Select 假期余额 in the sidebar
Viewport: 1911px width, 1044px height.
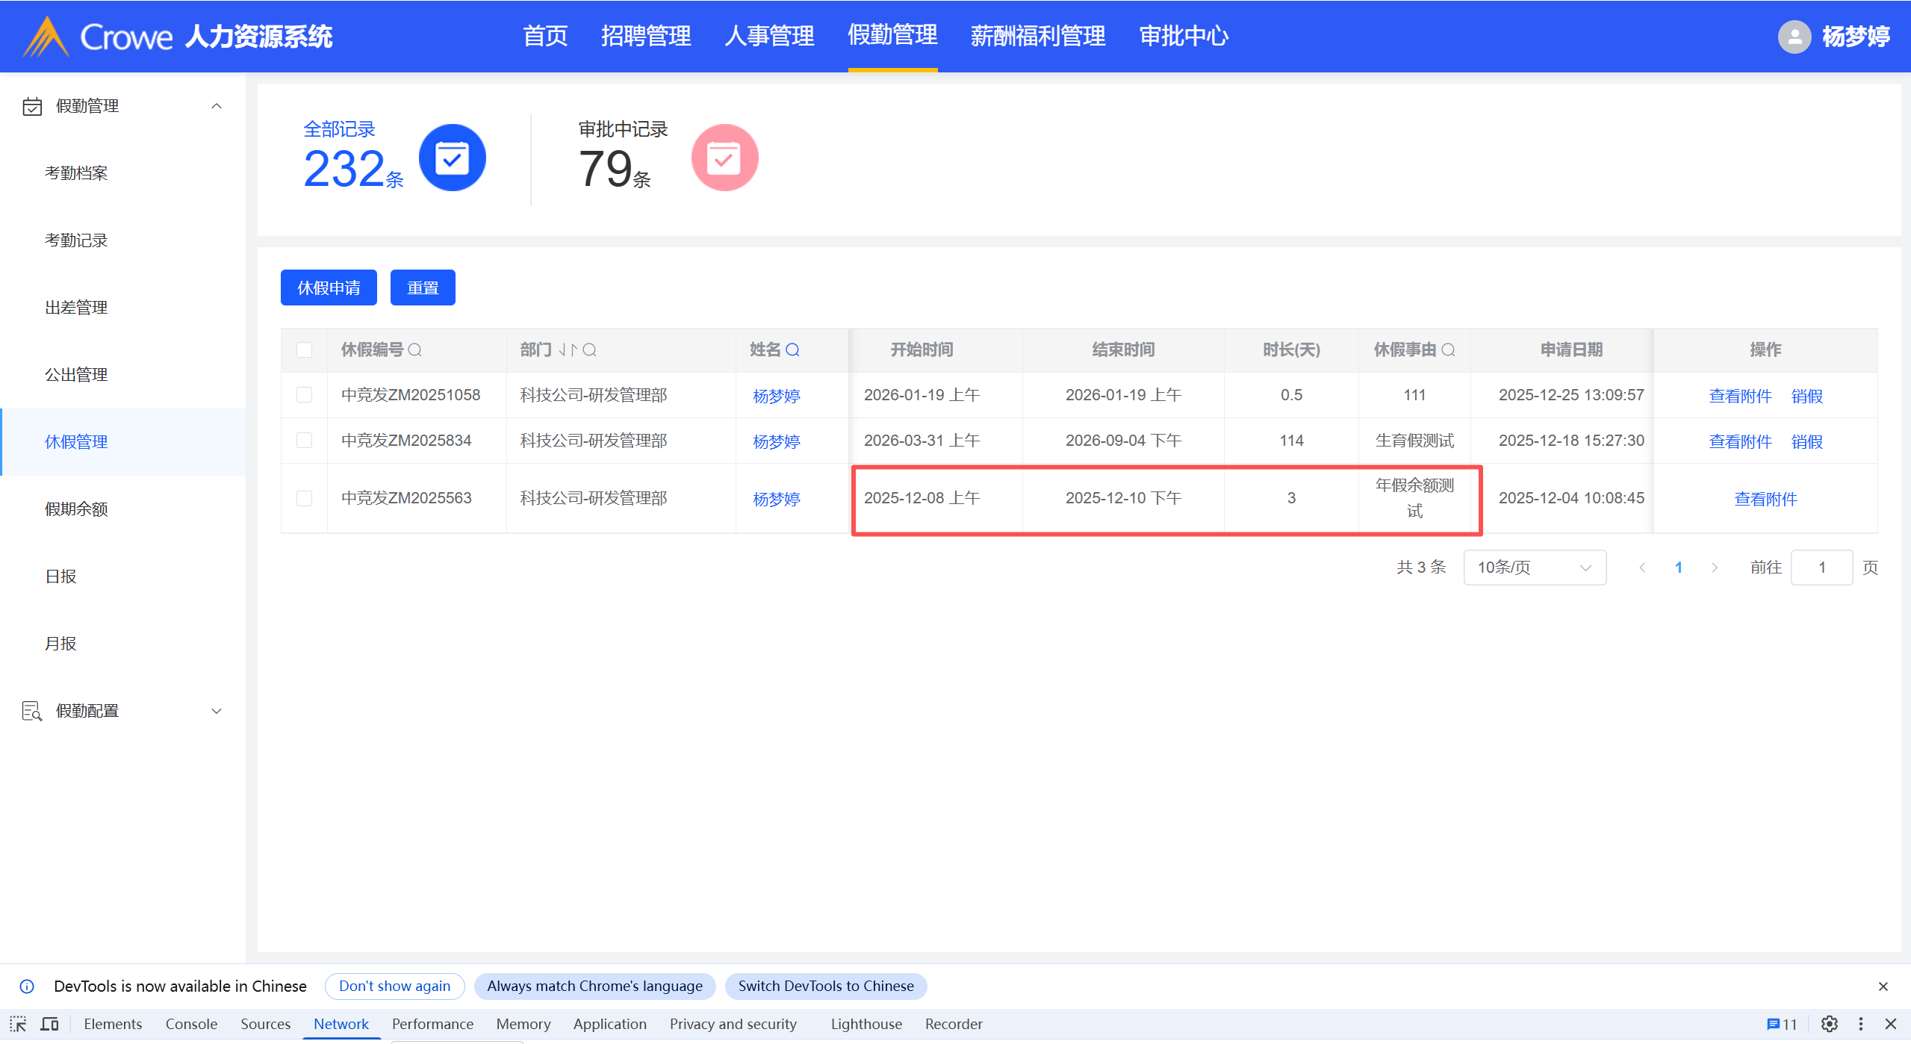tap(76, 509)
